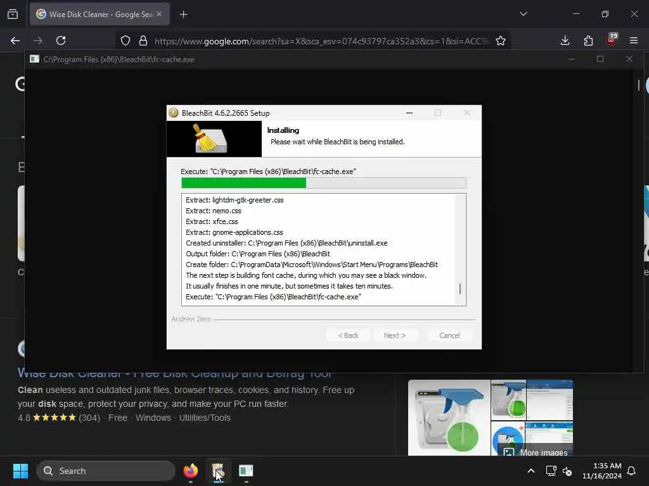Show hidden system tray icons
This screenshot has height=486, width=649.
point(531,471)
